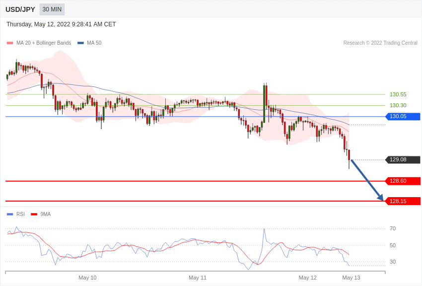This screenshot has width=422, height=286.
Task: Click the Thursday, May 12, 2022 timestamp text
Action: (61, 24)
